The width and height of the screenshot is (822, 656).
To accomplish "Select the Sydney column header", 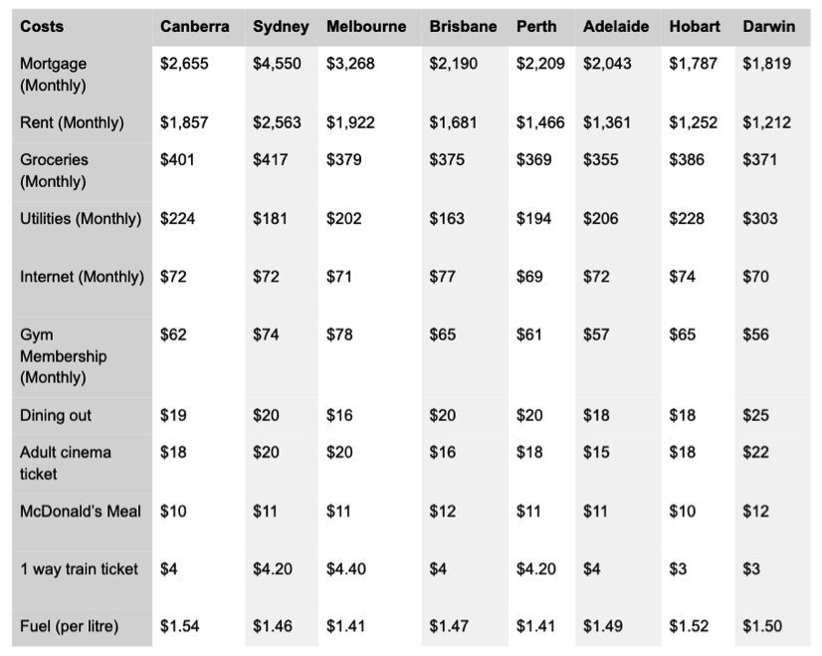I will (280, 26).
